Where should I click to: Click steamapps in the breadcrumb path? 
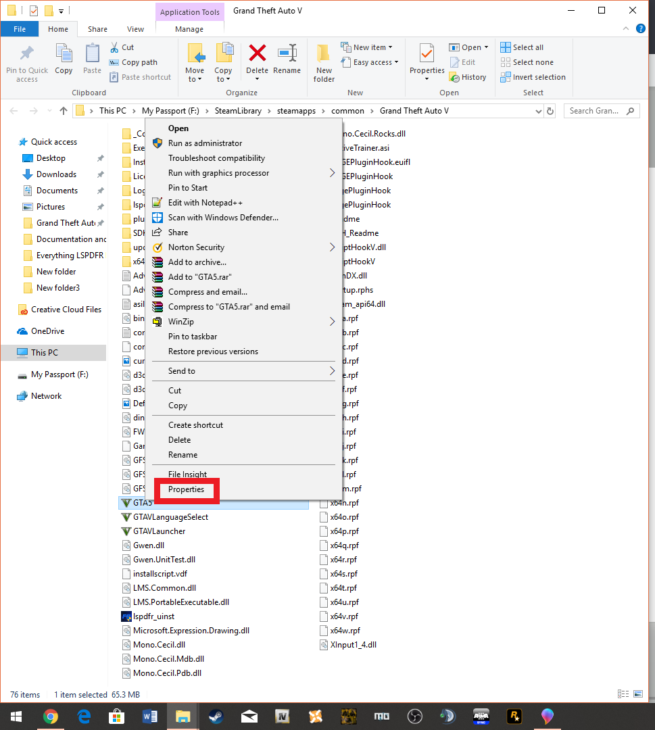296,111
